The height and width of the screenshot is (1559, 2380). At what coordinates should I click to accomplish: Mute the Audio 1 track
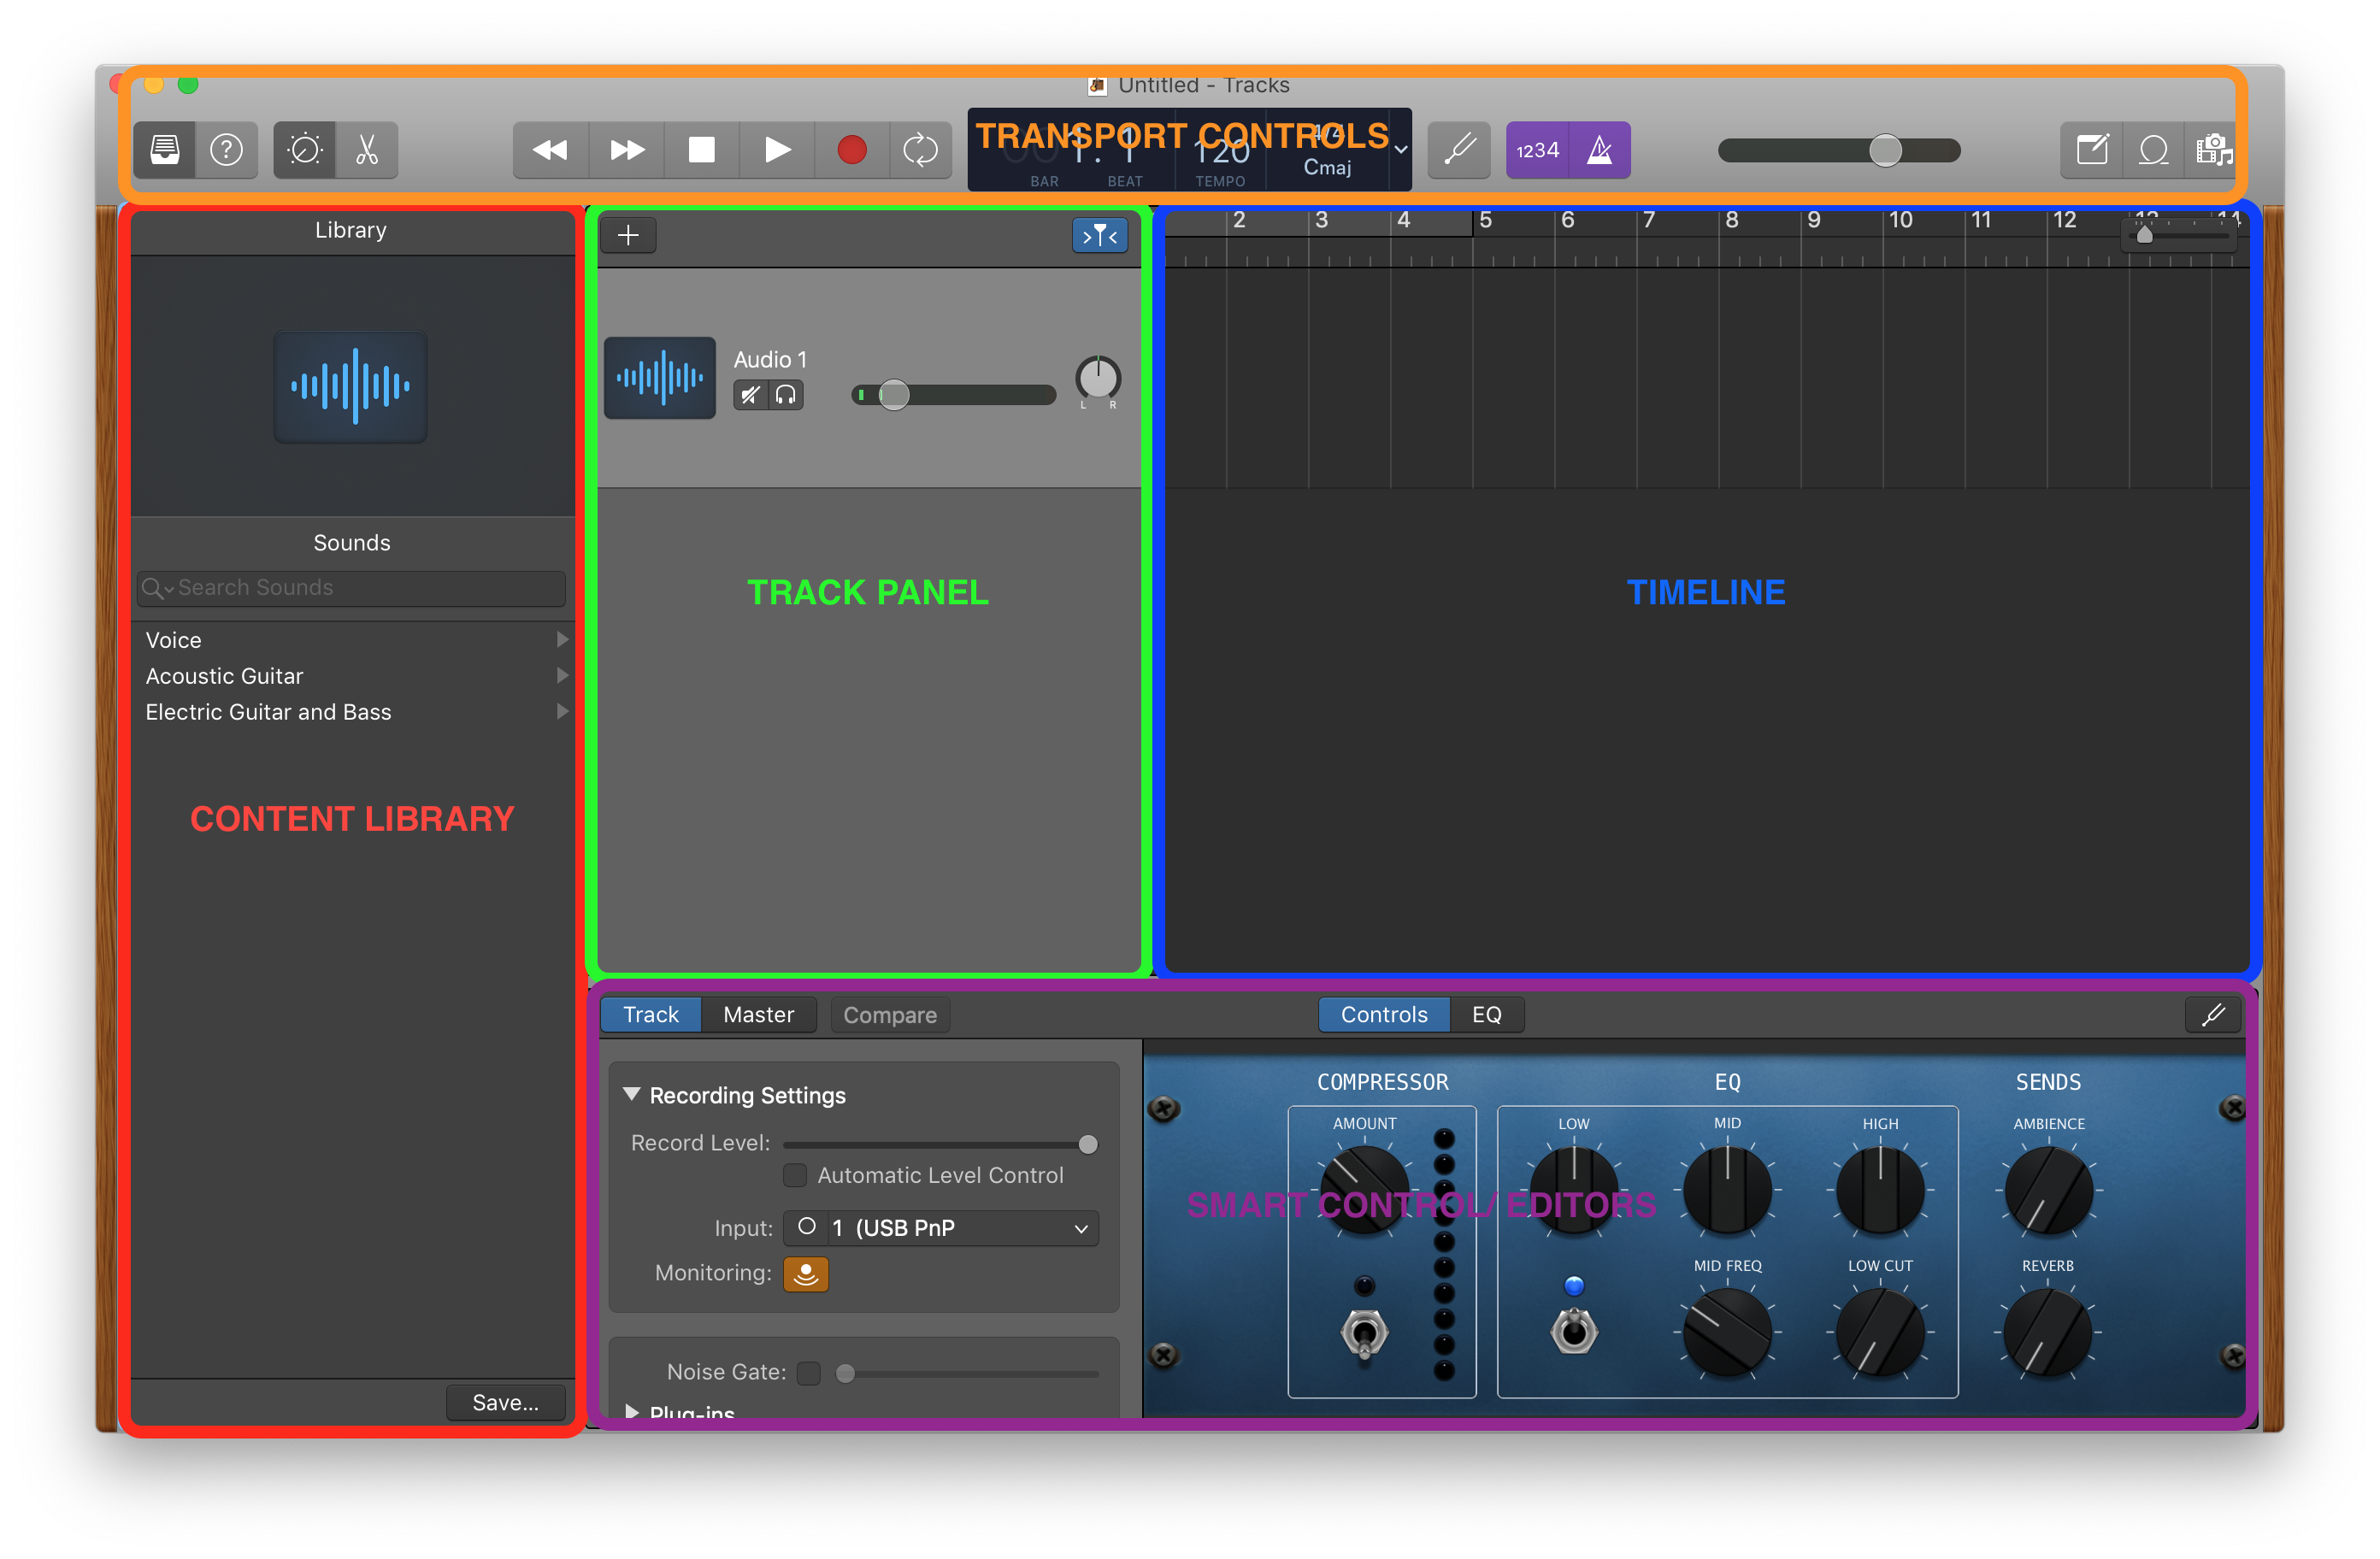(750, 394)
